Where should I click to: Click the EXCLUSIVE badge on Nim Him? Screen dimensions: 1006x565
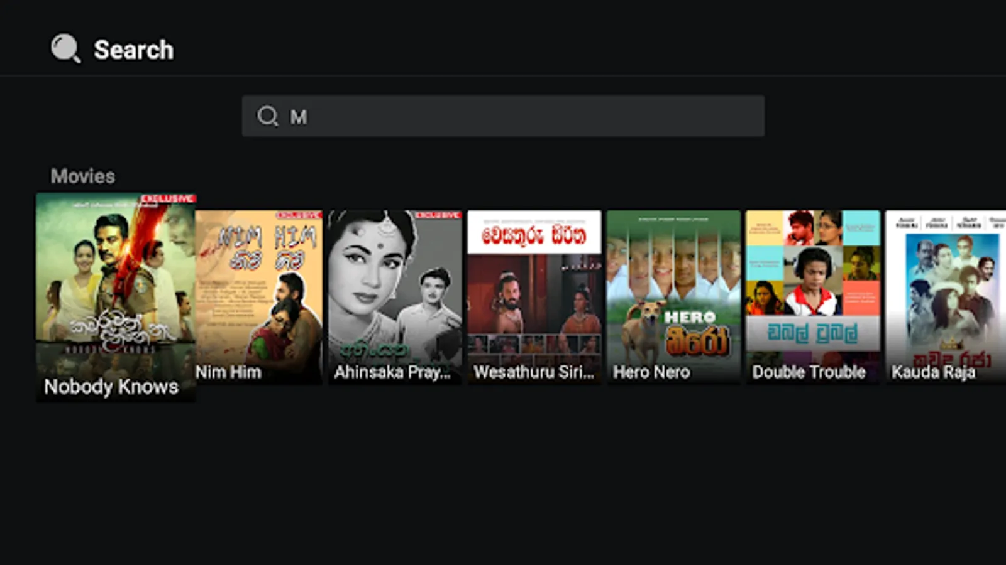[x=299, y=215]
